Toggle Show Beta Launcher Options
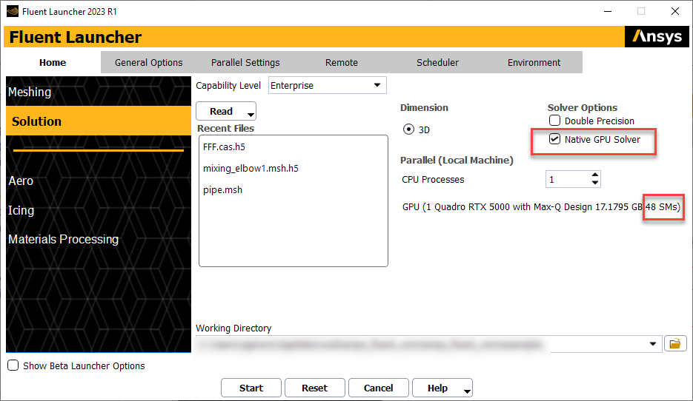The width and height of the screenshot is (693, 401). [x=13, y=365]
